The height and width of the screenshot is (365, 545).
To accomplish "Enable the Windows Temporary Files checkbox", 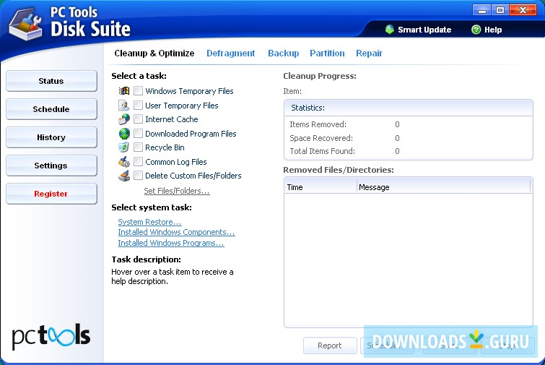I will (138, 91).
